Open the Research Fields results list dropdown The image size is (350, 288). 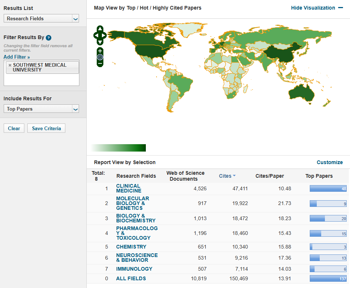[x=41, y=18]
